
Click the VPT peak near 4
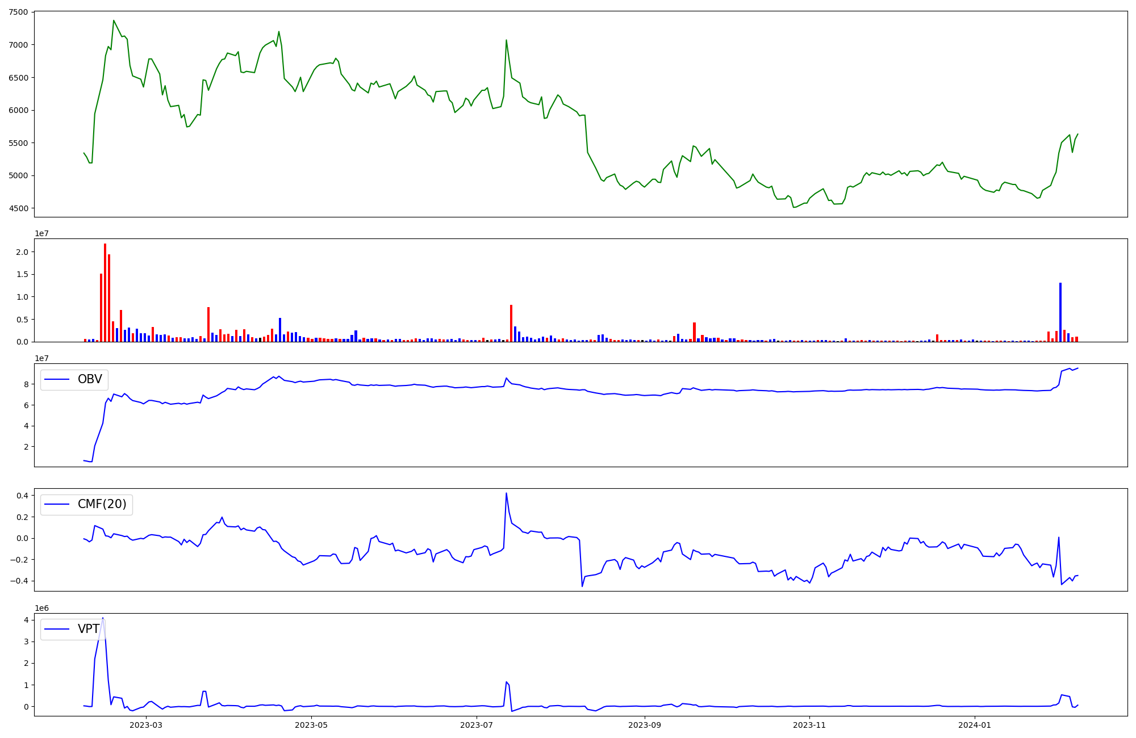click(x=103, y=618)
